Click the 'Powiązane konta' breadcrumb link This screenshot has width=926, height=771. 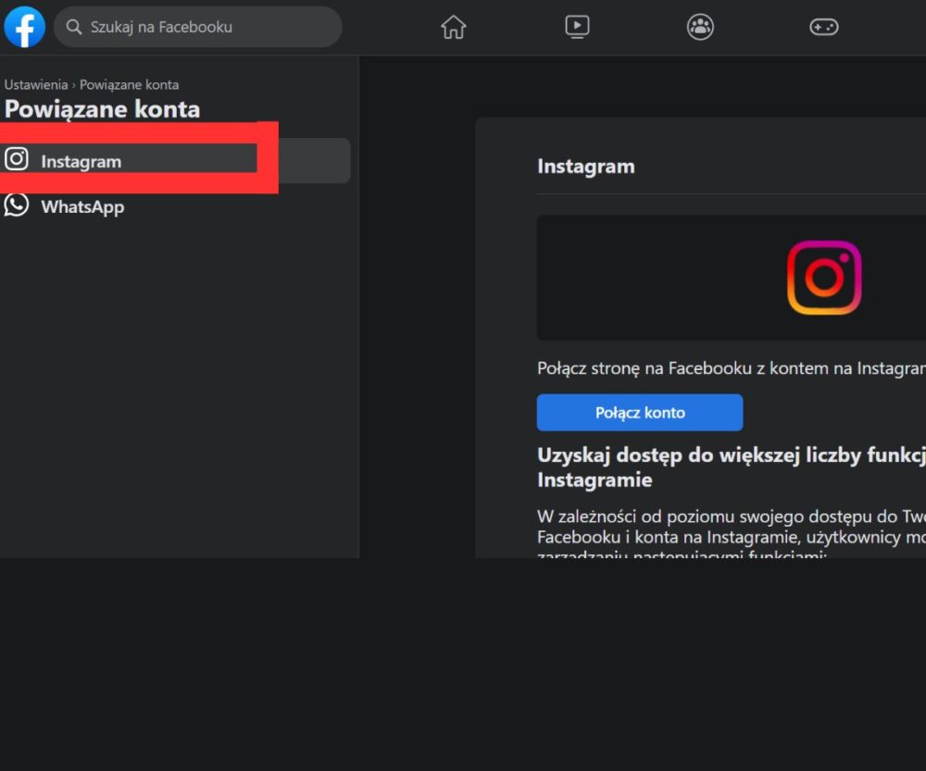[130, 84]
